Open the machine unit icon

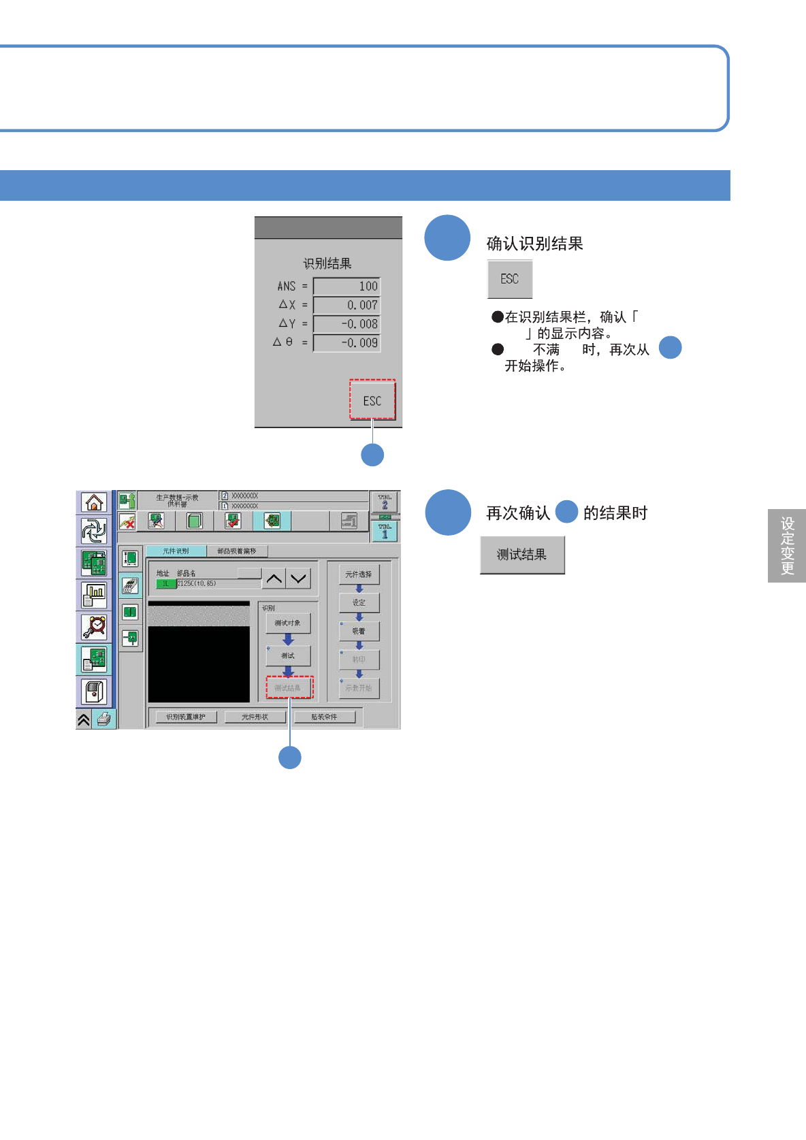click(x=94, y=691)
